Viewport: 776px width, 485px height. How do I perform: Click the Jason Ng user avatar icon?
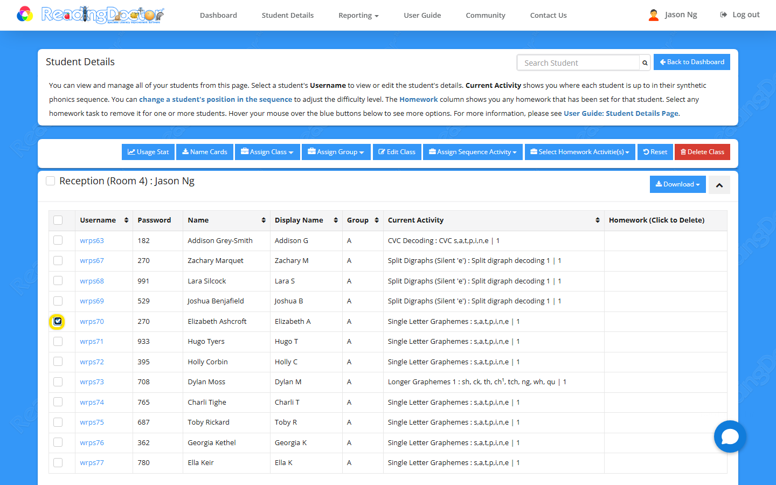click(x=654, y=15)
